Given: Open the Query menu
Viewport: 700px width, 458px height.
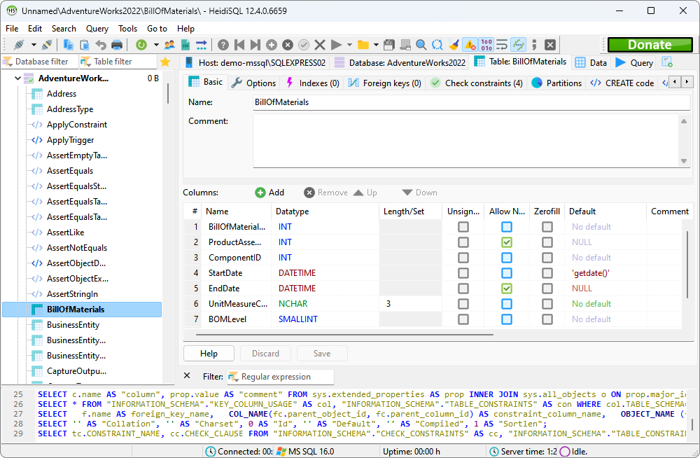Looking at the screenshot, I should [97, 29].
